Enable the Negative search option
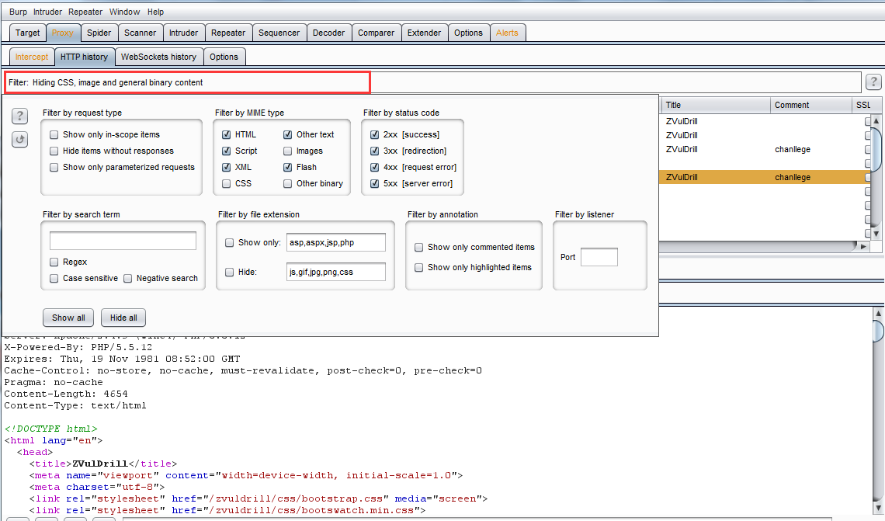The height and width of the screenshot is (521, 885). [x=127, y=278]
